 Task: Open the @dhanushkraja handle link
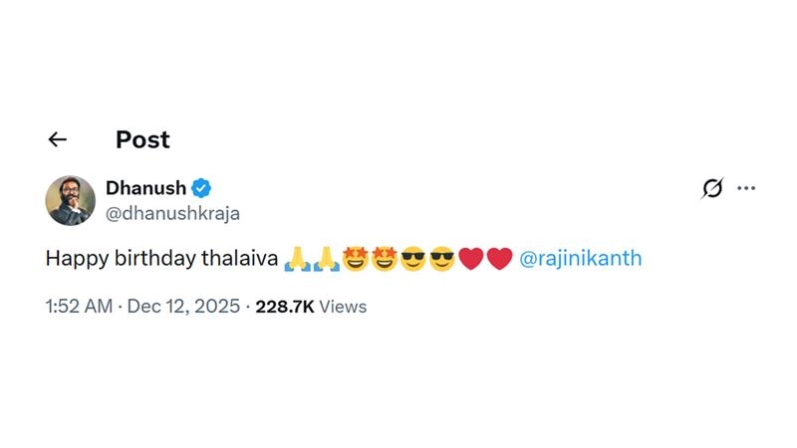pos(172,213)
